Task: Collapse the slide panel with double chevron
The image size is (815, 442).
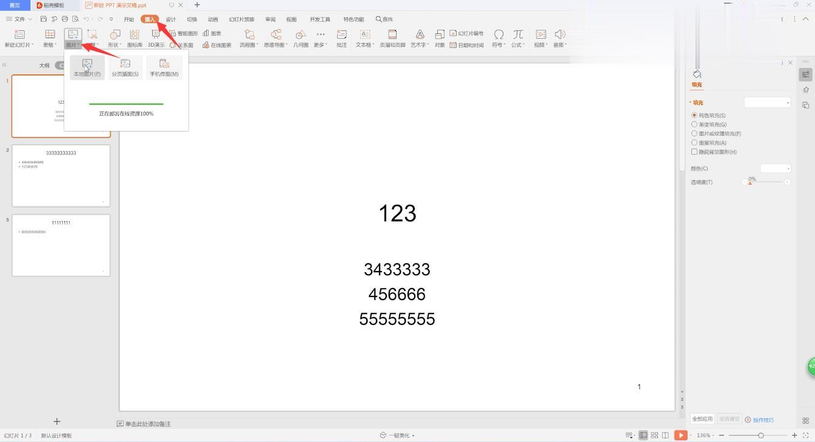Action: [4, 65]
